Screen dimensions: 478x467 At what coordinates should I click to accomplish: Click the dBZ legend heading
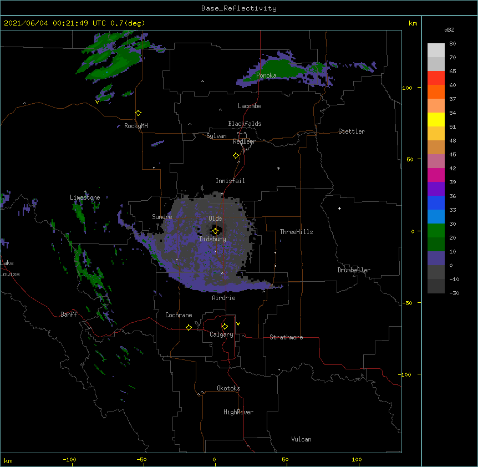(449, 30)
